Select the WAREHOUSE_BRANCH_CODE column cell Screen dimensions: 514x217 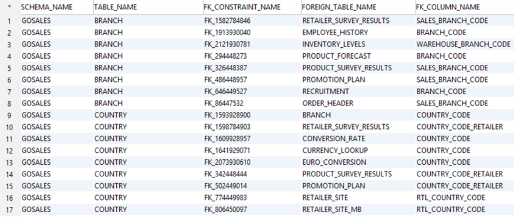point(465,44)
